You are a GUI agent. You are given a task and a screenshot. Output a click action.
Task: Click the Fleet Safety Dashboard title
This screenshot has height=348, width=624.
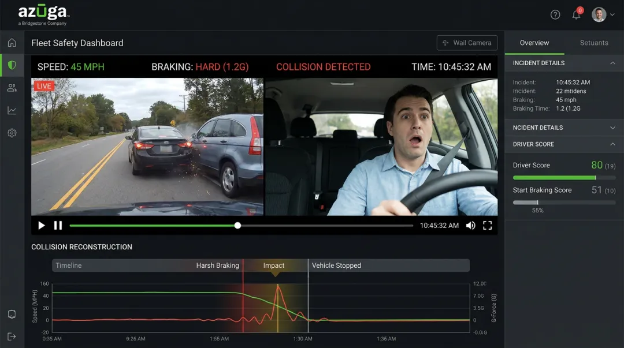click(77, 43)
